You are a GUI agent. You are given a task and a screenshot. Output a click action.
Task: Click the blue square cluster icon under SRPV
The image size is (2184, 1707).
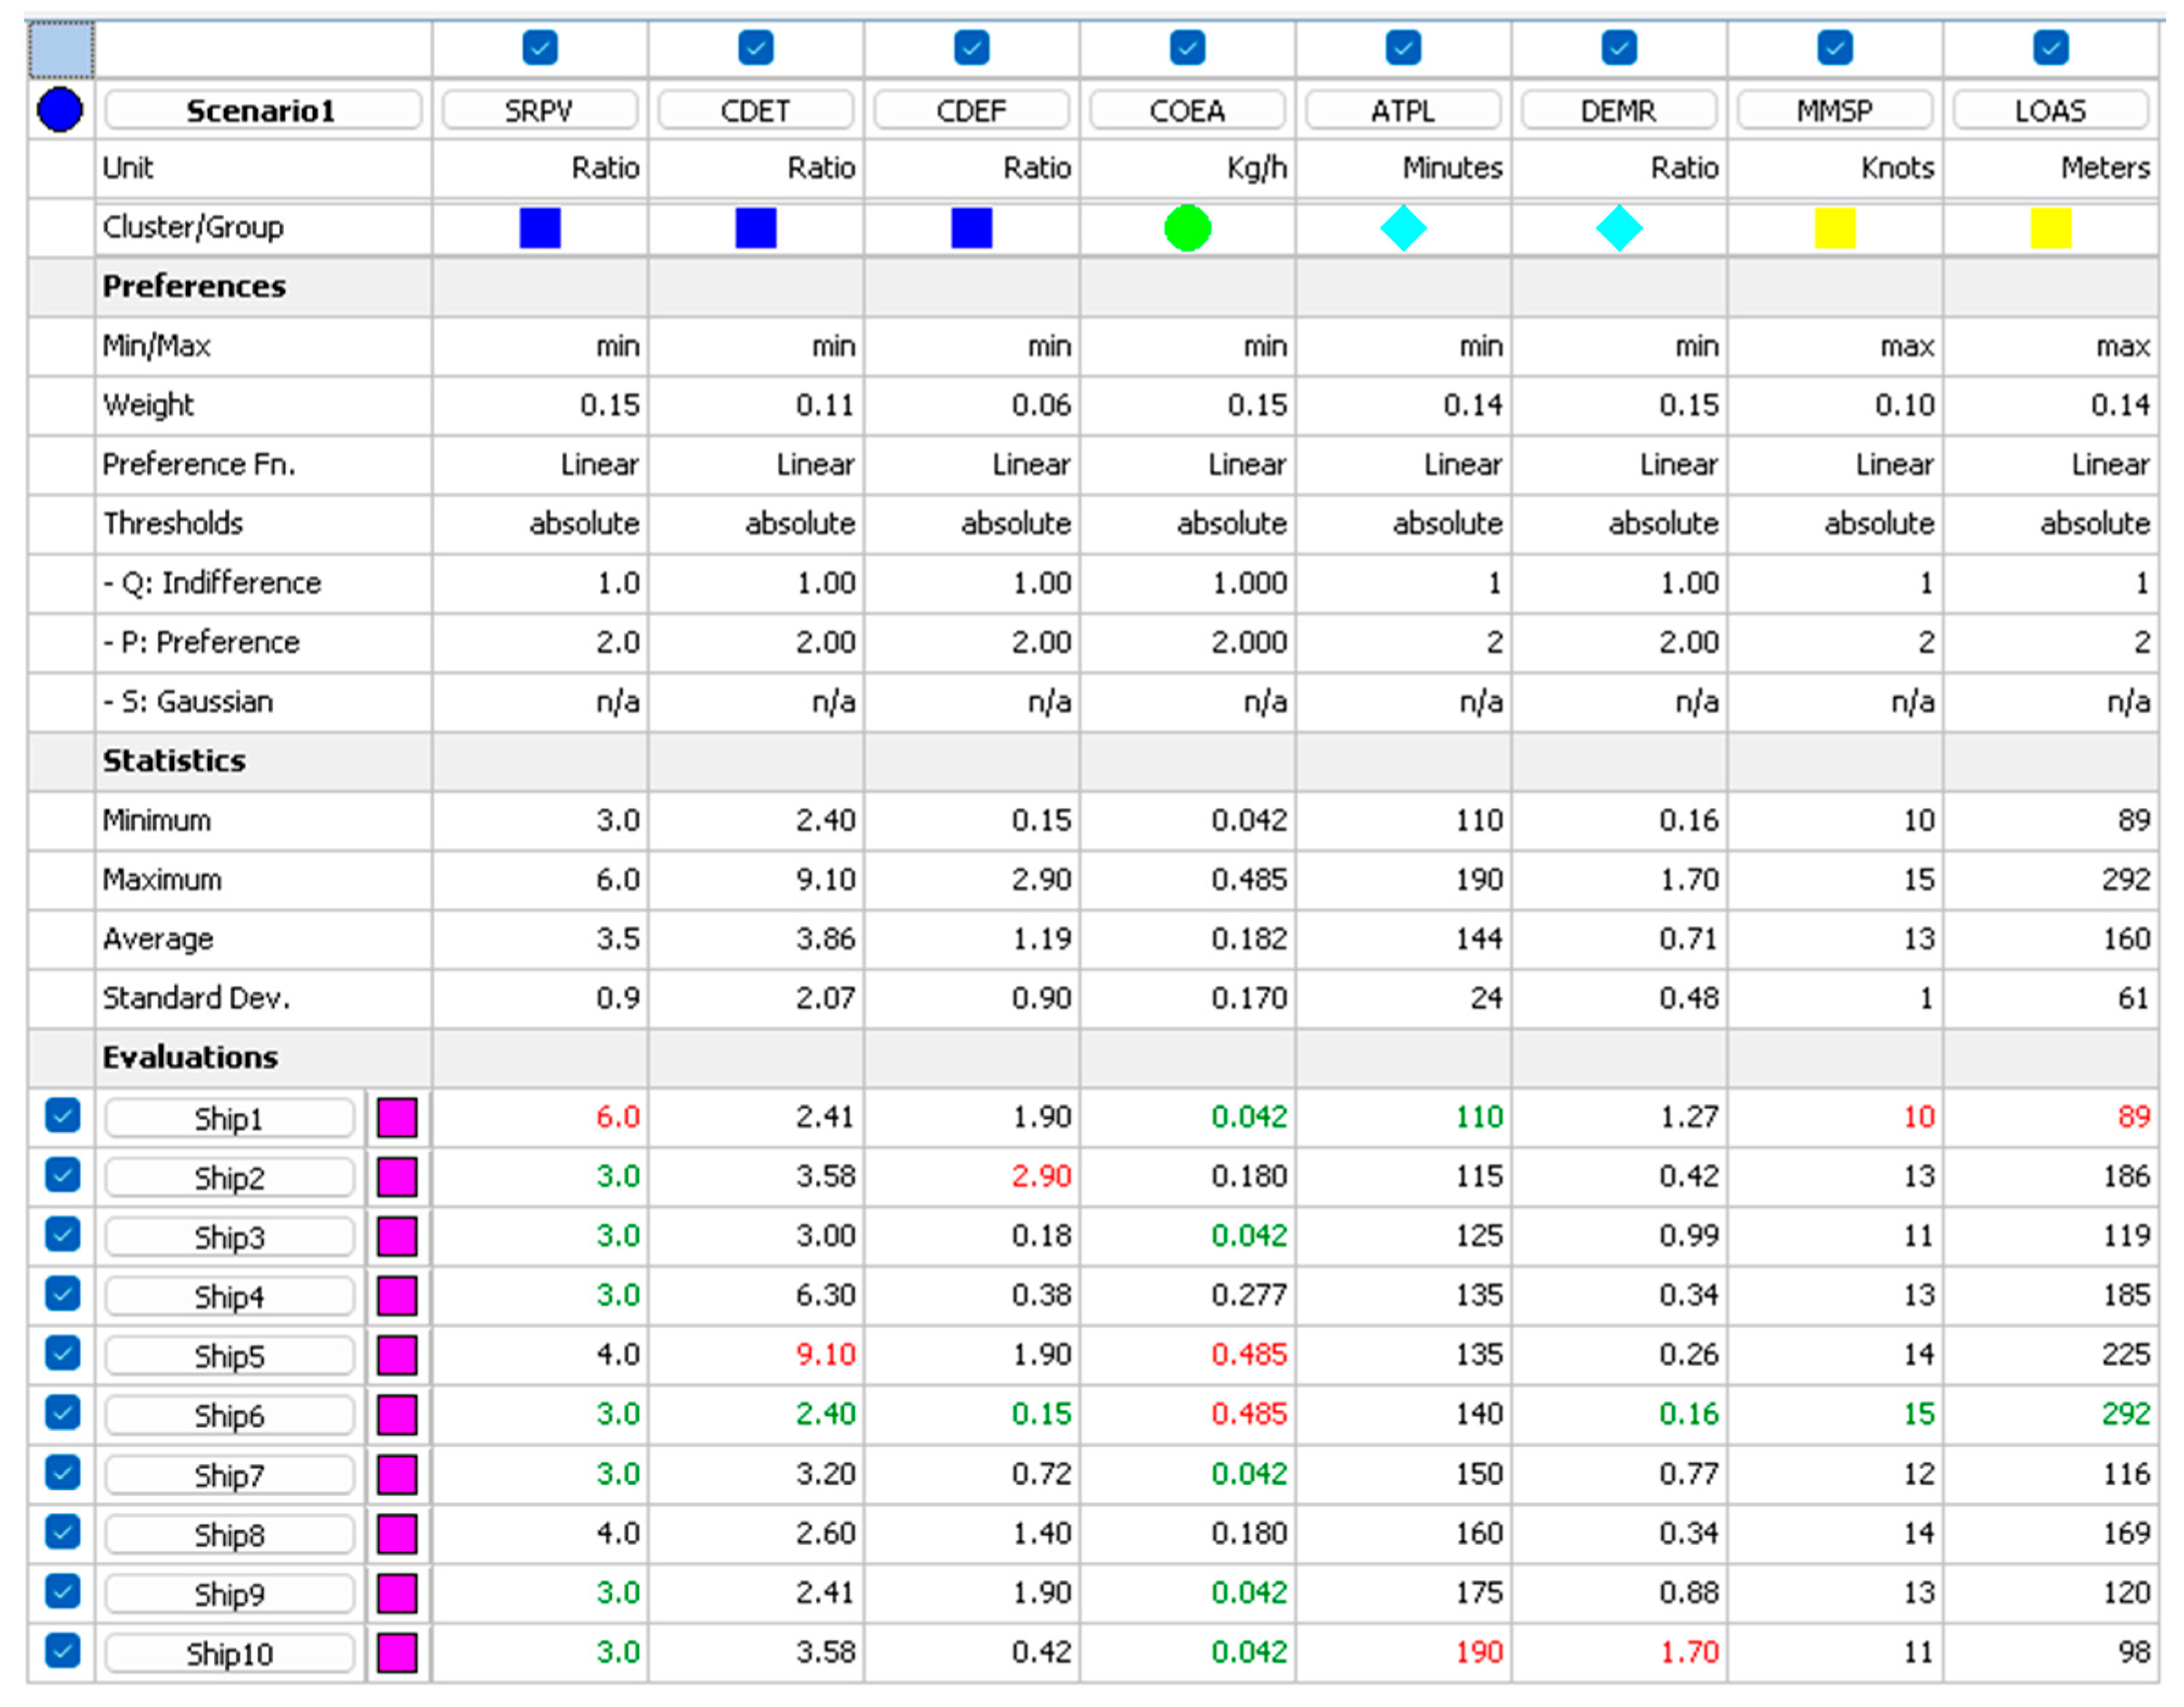coord(540,228)
